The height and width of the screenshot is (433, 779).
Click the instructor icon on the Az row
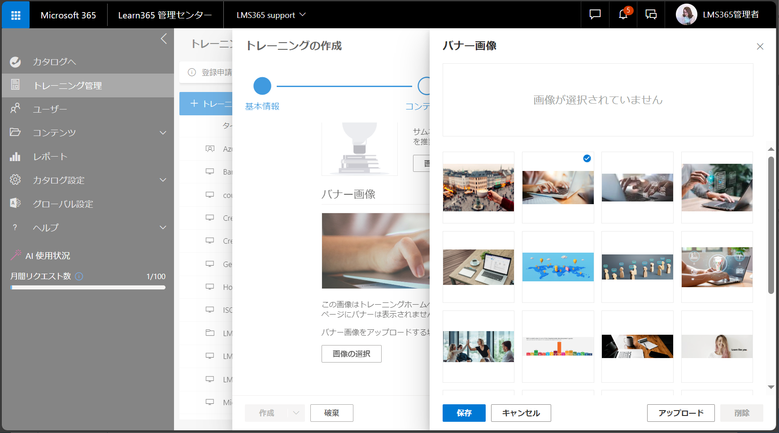click(x=210, y=149)
